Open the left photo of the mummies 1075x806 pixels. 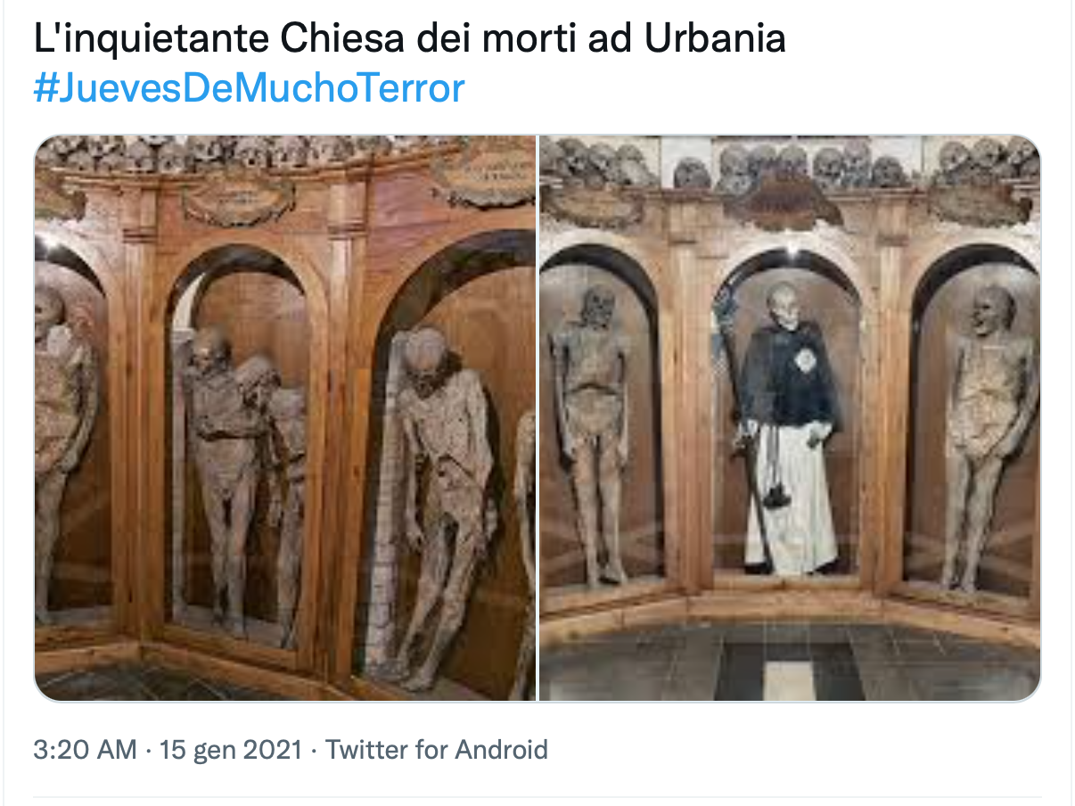click(285, 418)
